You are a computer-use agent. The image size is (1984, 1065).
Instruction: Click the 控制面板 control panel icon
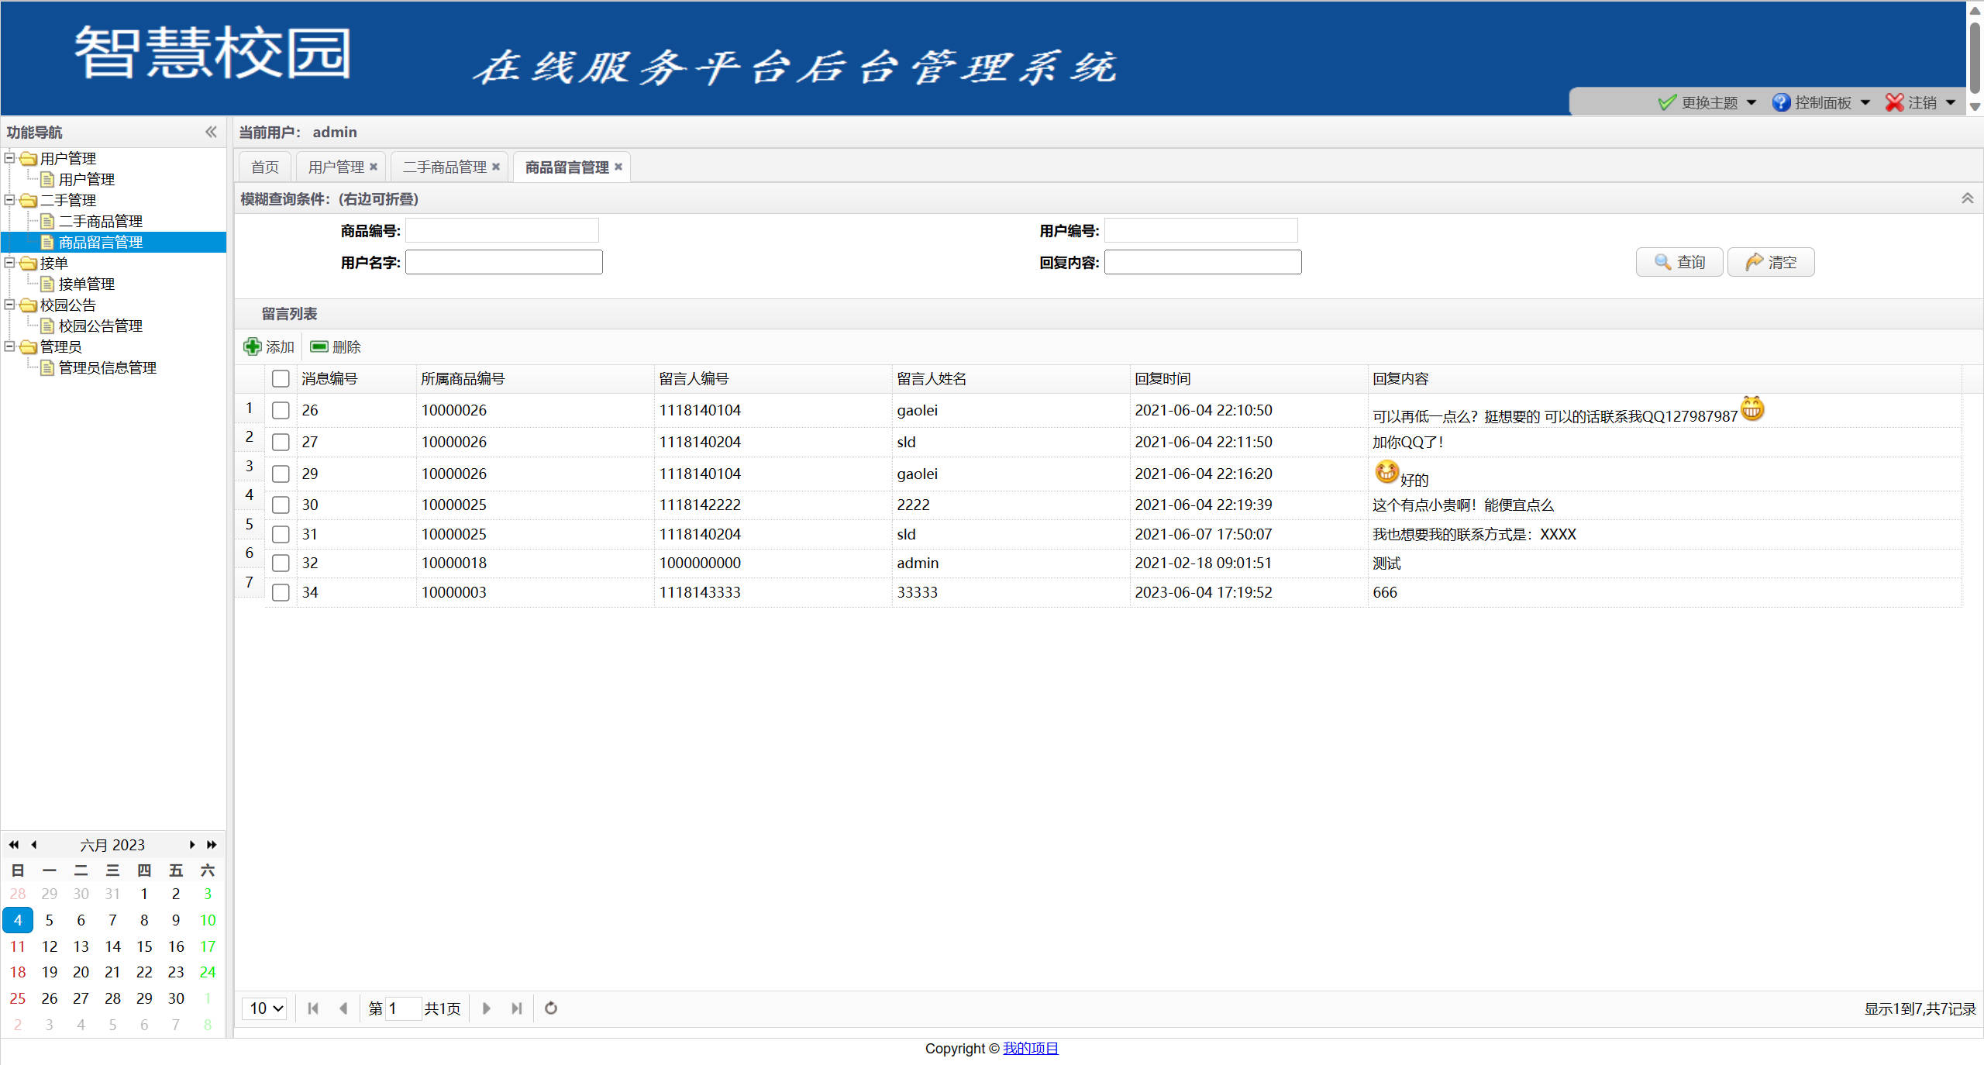click(x=1781, y=102)
